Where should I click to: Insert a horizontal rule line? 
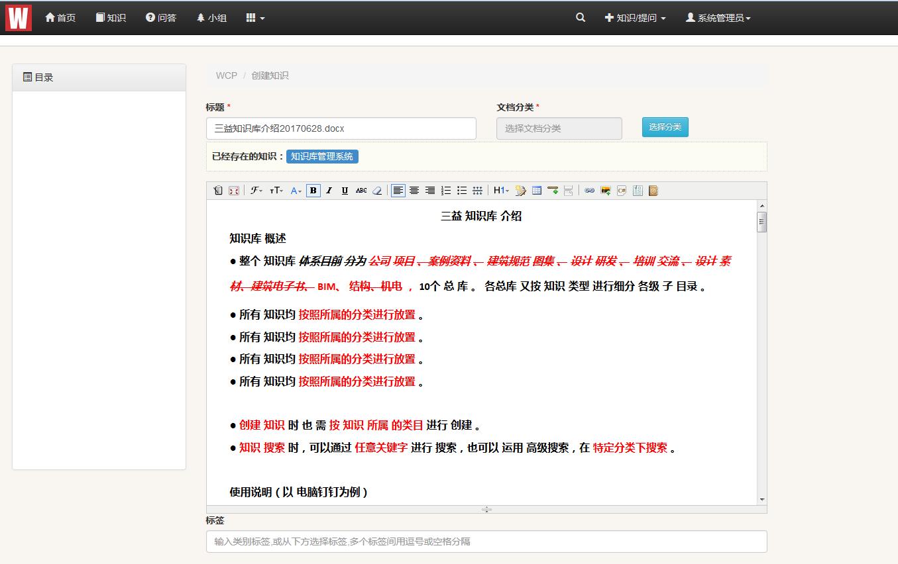coord(477,191)
